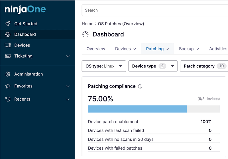Open Devices via the monitor icon
This screenshot has width=228, height=159.
(x=8, y=45)
